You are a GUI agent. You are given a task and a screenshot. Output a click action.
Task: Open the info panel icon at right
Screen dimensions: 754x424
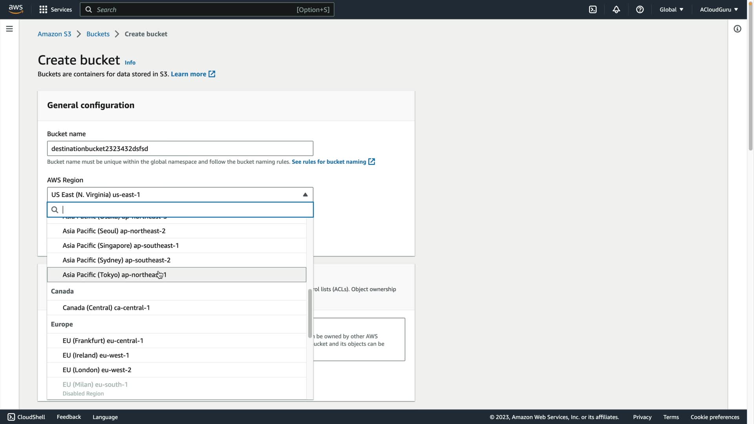(x=737, y=29)
